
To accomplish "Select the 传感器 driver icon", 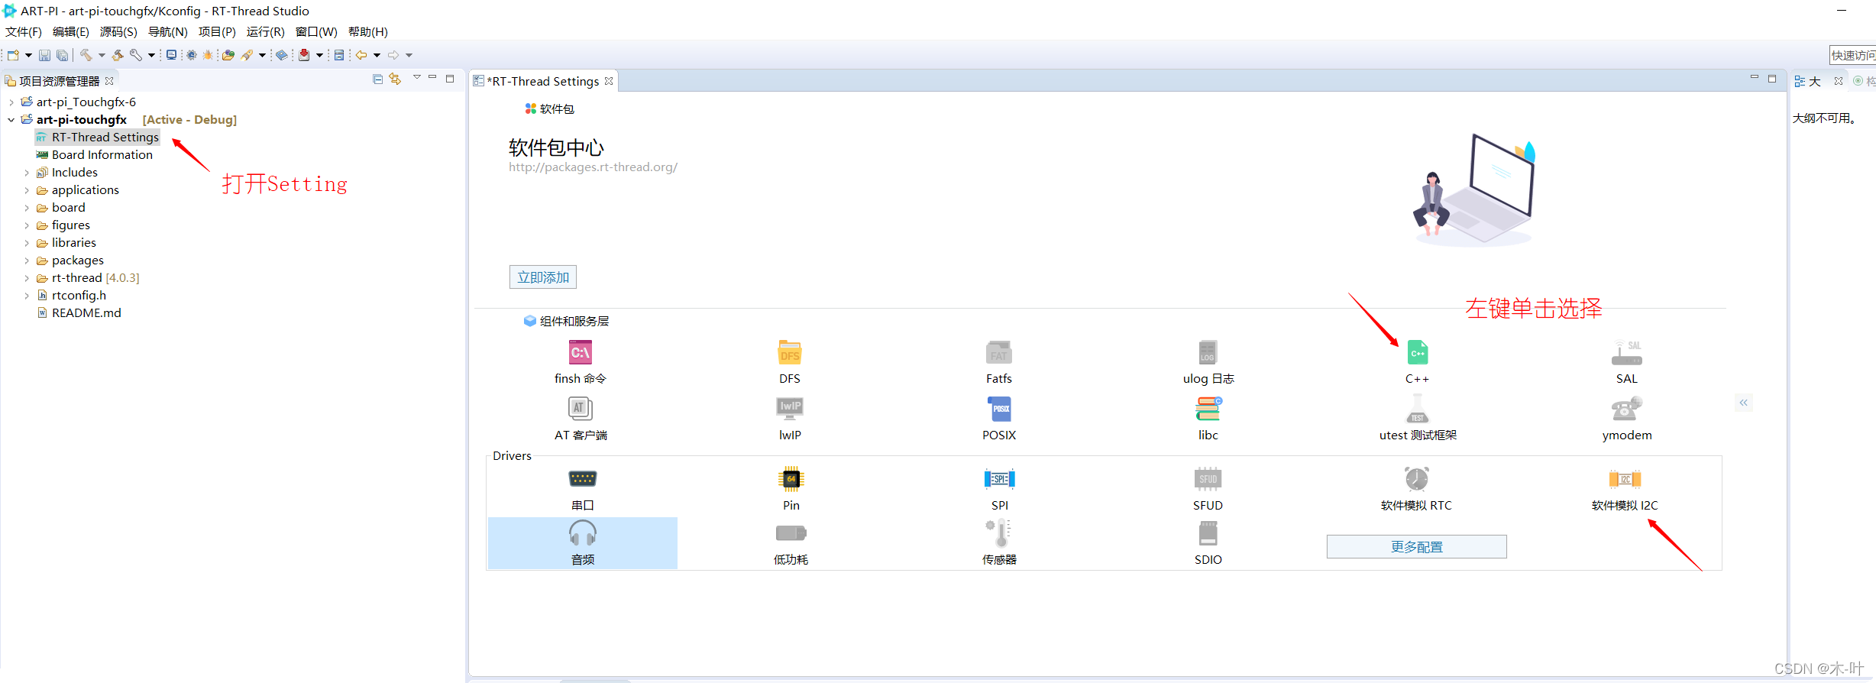I will 999,532.
